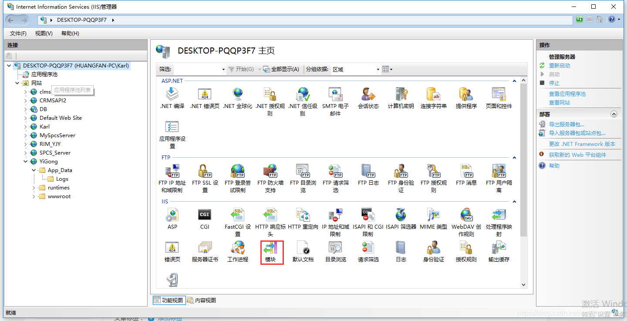Open the 工作进程 feature icon
The image size is (627, 321).
tap(238, 252)
